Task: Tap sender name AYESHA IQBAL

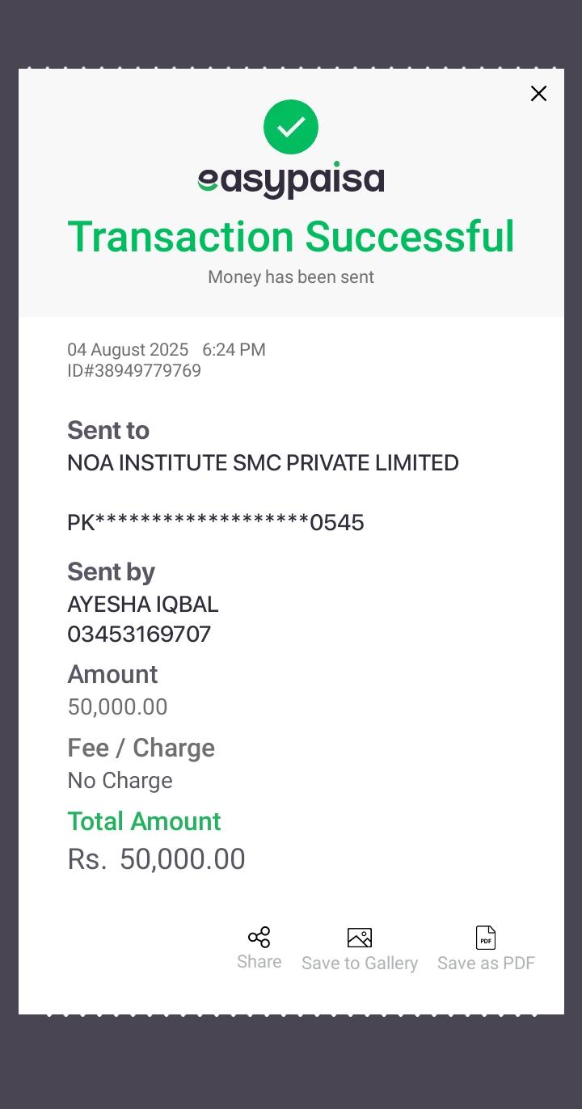Action: [x=143, y=605]
